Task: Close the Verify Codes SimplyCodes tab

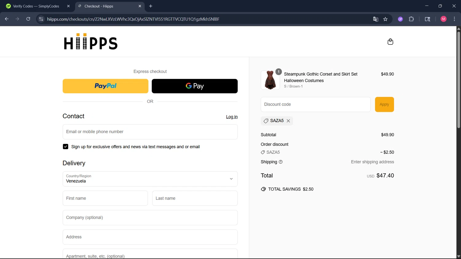Action: [68, 6]
